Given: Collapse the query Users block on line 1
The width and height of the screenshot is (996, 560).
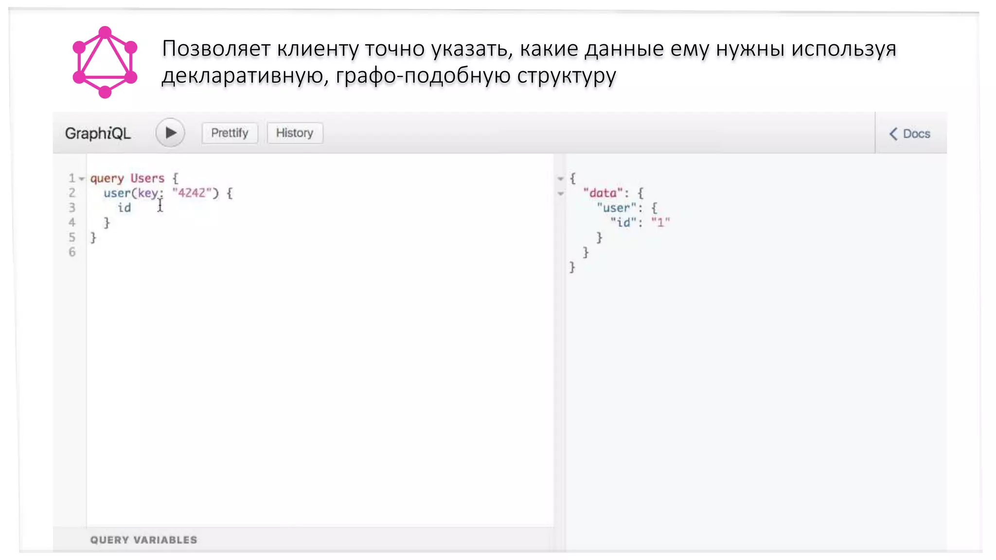Looking at the screenshot, I should point(82,179).
